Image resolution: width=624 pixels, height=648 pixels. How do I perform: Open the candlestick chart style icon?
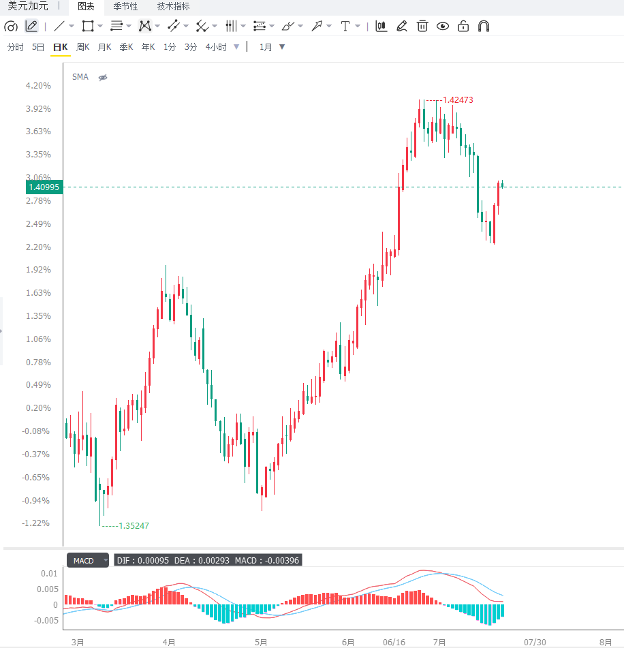[381, 27]
